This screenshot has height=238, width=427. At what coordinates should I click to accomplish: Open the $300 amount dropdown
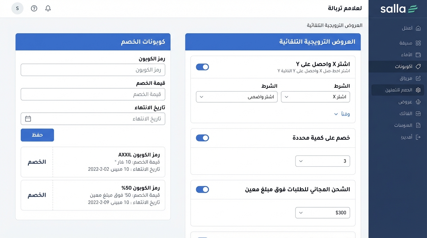(x=322, y=213)
